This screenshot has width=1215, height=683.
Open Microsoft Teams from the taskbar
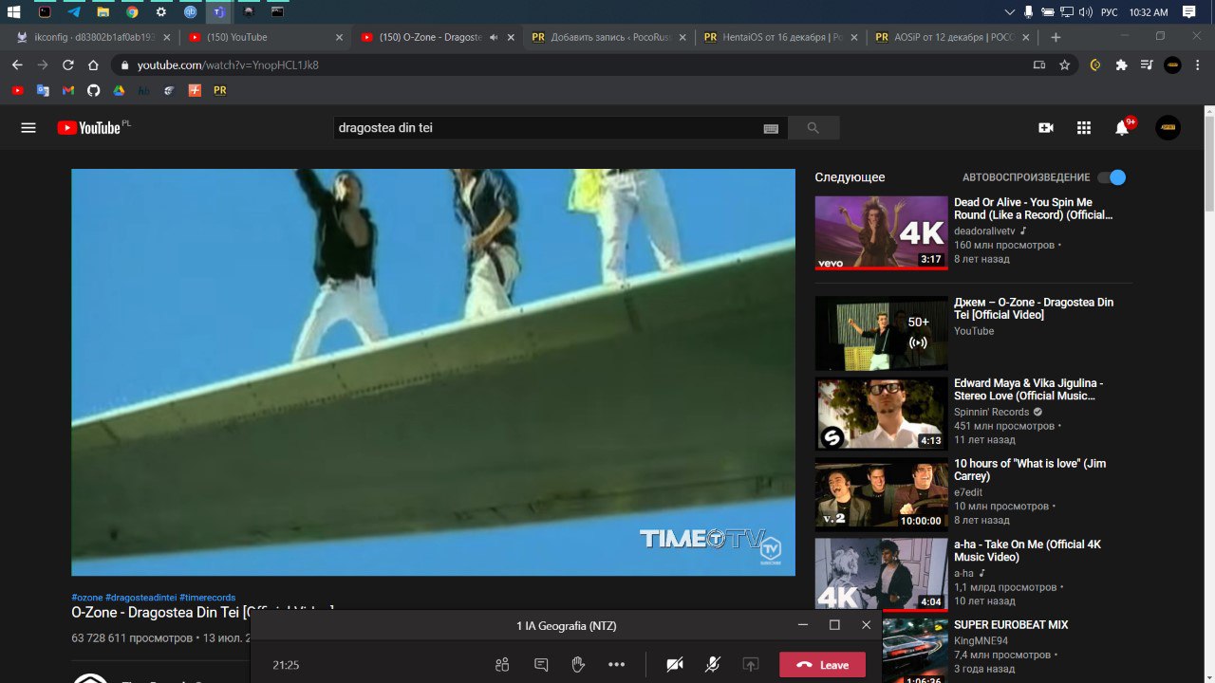tap(219, 12)
